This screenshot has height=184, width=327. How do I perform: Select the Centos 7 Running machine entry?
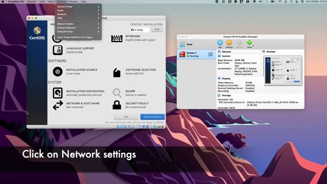pyautogui.click(x=196, y=55)
